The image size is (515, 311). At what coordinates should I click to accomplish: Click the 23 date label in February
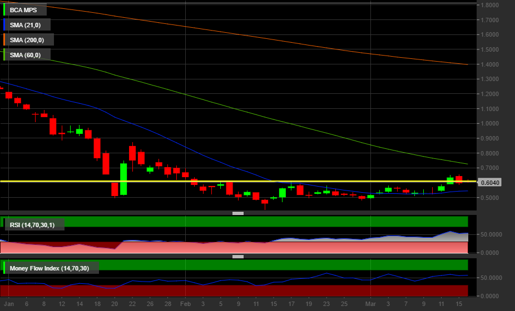[326, 304]
